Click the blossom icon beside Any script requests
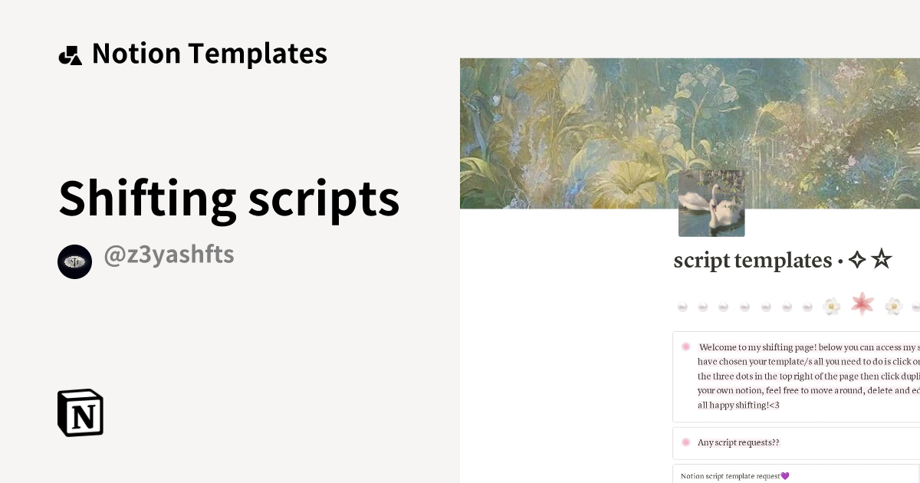This screenshot has height=483, width=920. [685, 442]
